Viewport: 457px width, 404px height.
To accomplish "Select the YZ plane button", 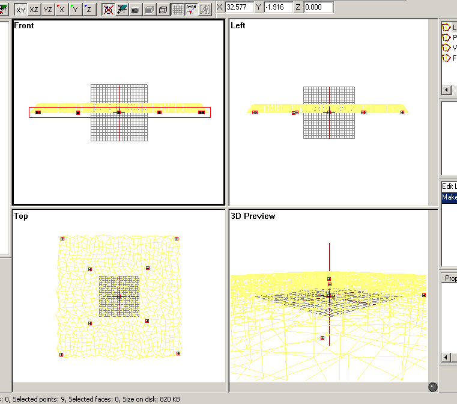I will [47, 9].
